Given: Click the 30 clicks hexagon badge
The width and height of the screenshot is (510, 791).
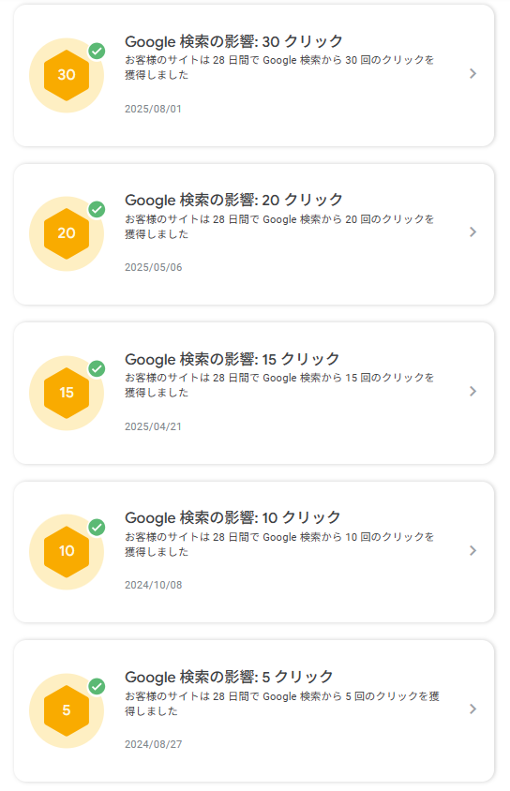Looking at the screenshot, I should click(67, 75).
